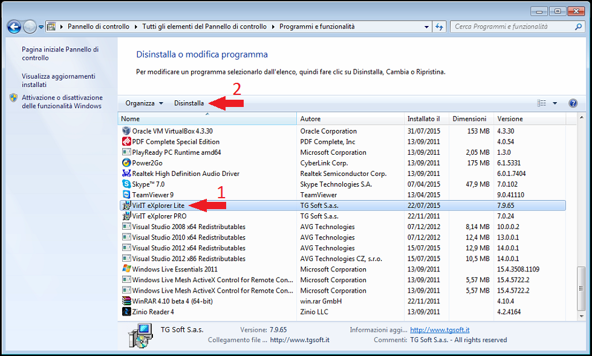Click size value 153 MB for VirtualBox
592x356 pixels.
coord(478,131)
